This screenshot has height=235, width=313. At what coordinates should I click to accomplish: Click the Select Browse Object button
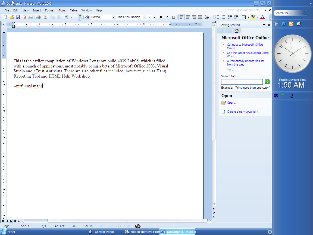(x=214, y=213)
